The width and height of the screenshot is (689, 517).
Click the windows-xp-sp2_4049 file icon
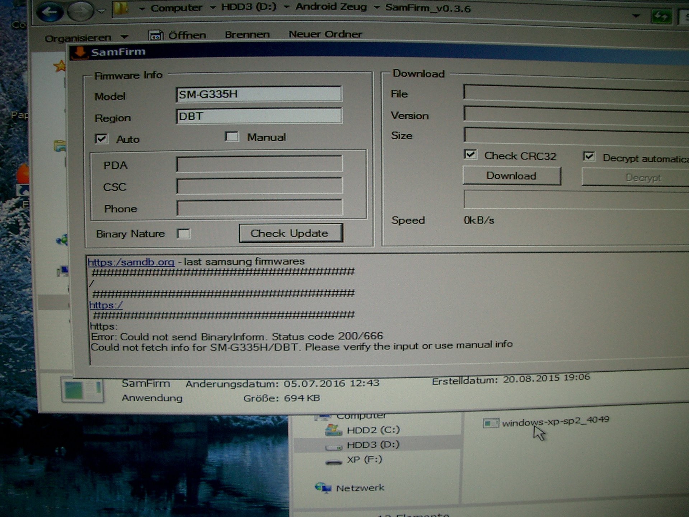coord(491,424)
